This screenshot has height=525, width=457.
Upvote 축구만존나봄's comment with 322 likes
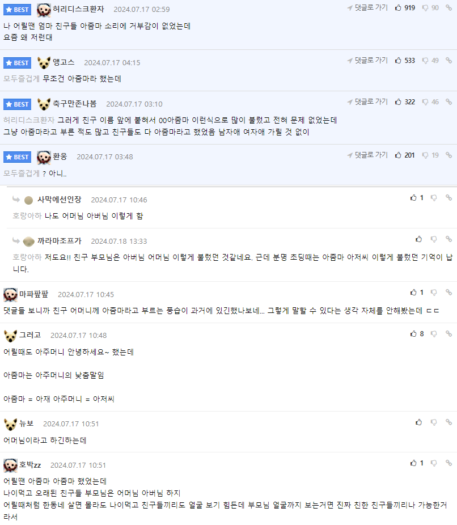click(399, 102)
